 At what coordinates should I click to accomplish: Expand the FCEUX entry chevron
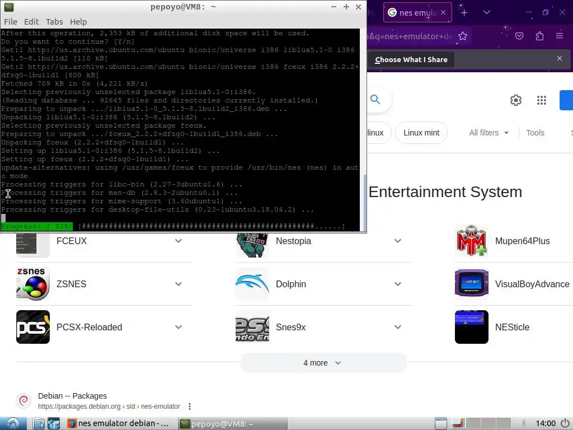click(x=179, y=241)
